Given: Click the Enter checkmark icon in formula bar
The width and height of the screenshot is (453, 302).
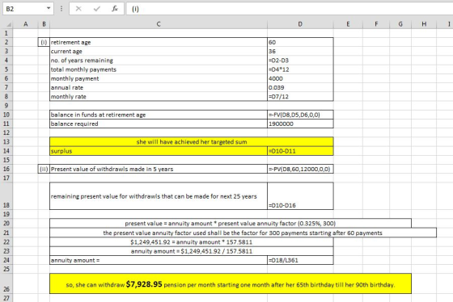Looking at the screenshot, I should click(x=97, y=9).
